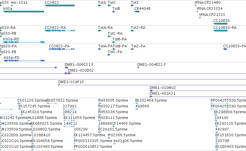Screen dimensions: 246x151
Task: Select the EK124457.5prime EST label
Action: [89, 135]
